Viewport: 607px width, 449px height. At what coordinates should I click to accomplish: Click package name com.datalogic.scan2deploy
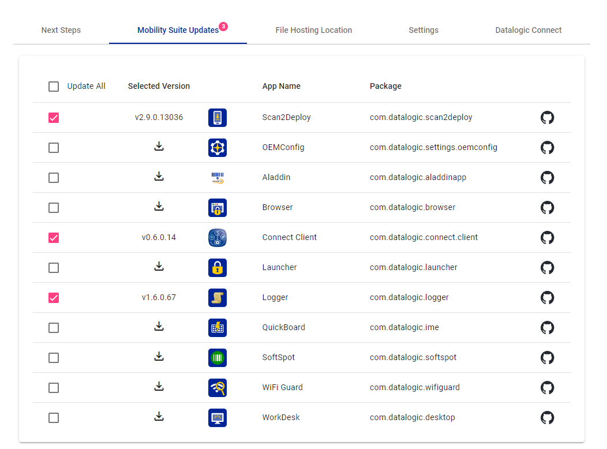(421, 117)
